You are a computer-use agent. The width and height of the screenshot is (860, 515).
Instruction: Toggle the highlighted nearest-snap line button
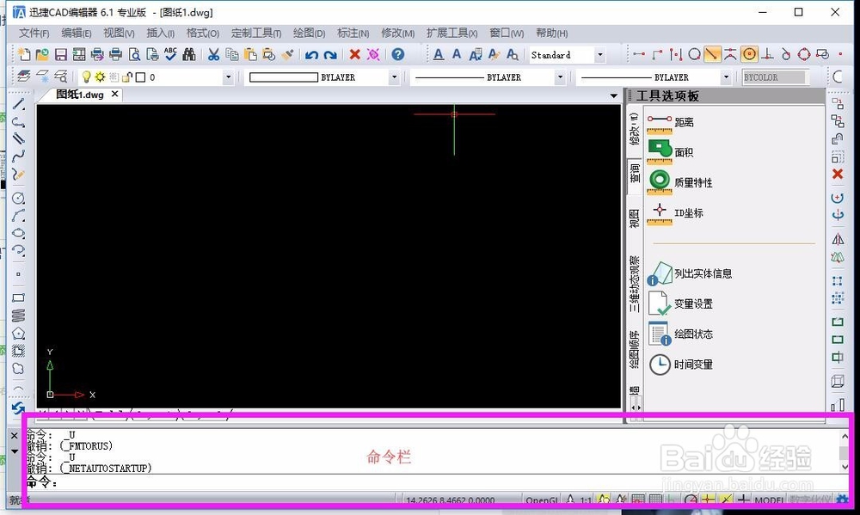coord(712,54)
